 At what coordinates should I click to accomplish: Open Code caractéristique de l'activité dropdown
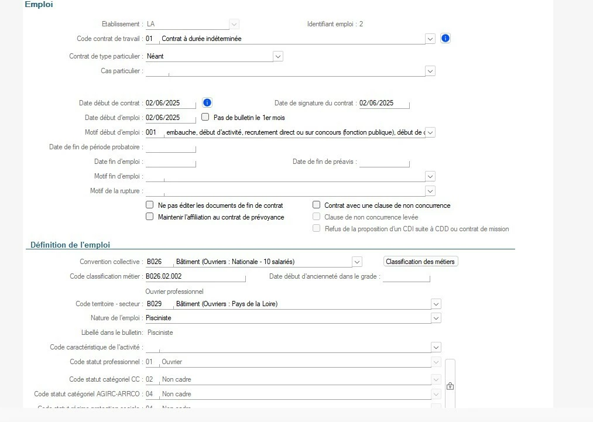tap(436, 347)
